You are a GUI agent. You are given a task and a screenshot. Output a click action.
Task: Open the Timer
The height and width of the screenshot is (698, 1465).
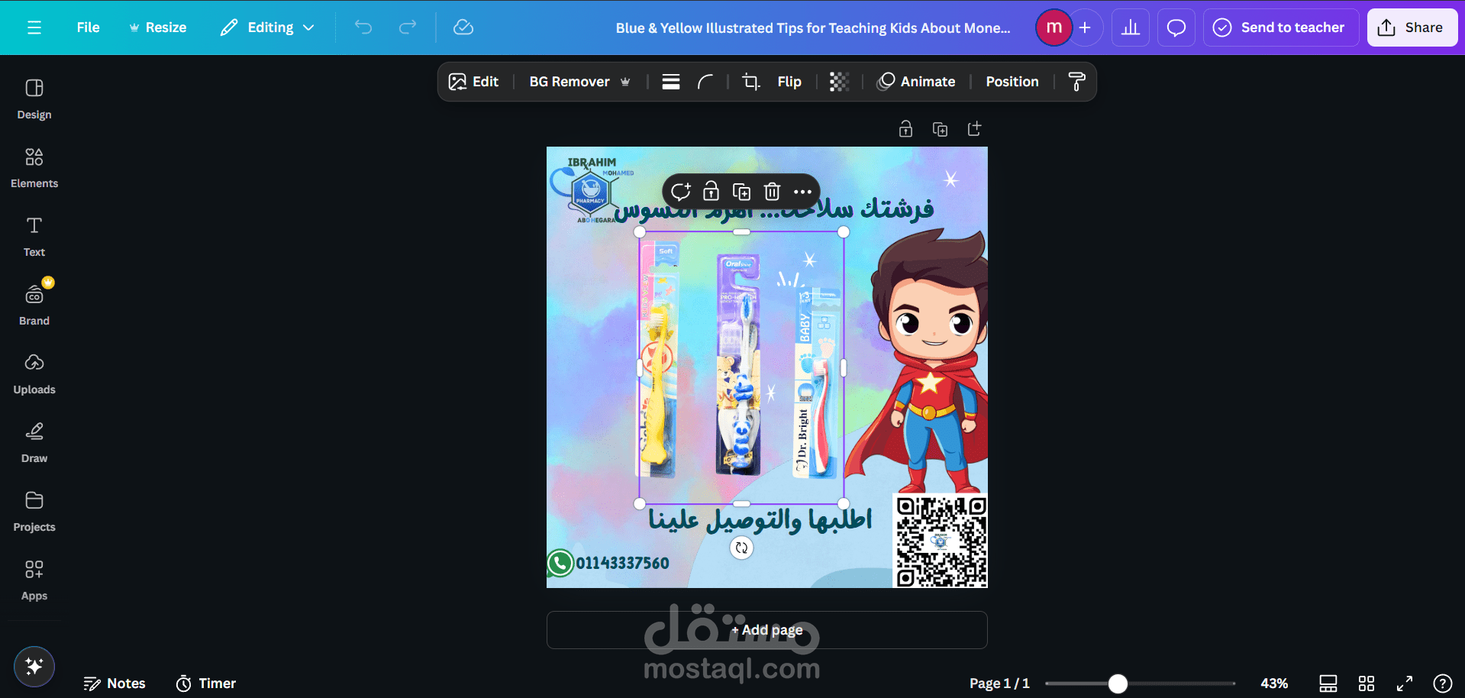tap(206, 683)
